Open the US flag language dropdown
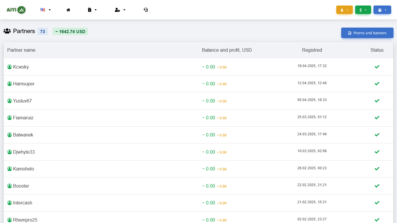This screenshot has width=397, height=223. (x=45, y=10)
